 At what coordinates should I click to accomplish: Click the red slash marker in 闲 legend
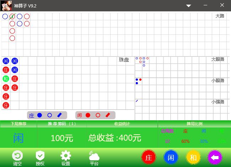(108, 115)
